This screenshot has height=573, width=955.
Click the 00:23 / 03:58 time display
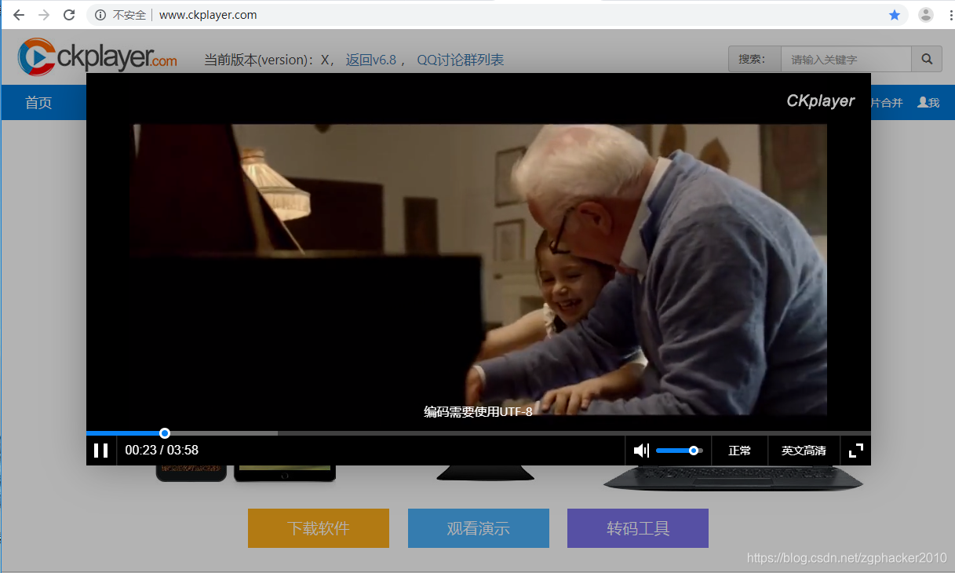click(x=162, y=451)
